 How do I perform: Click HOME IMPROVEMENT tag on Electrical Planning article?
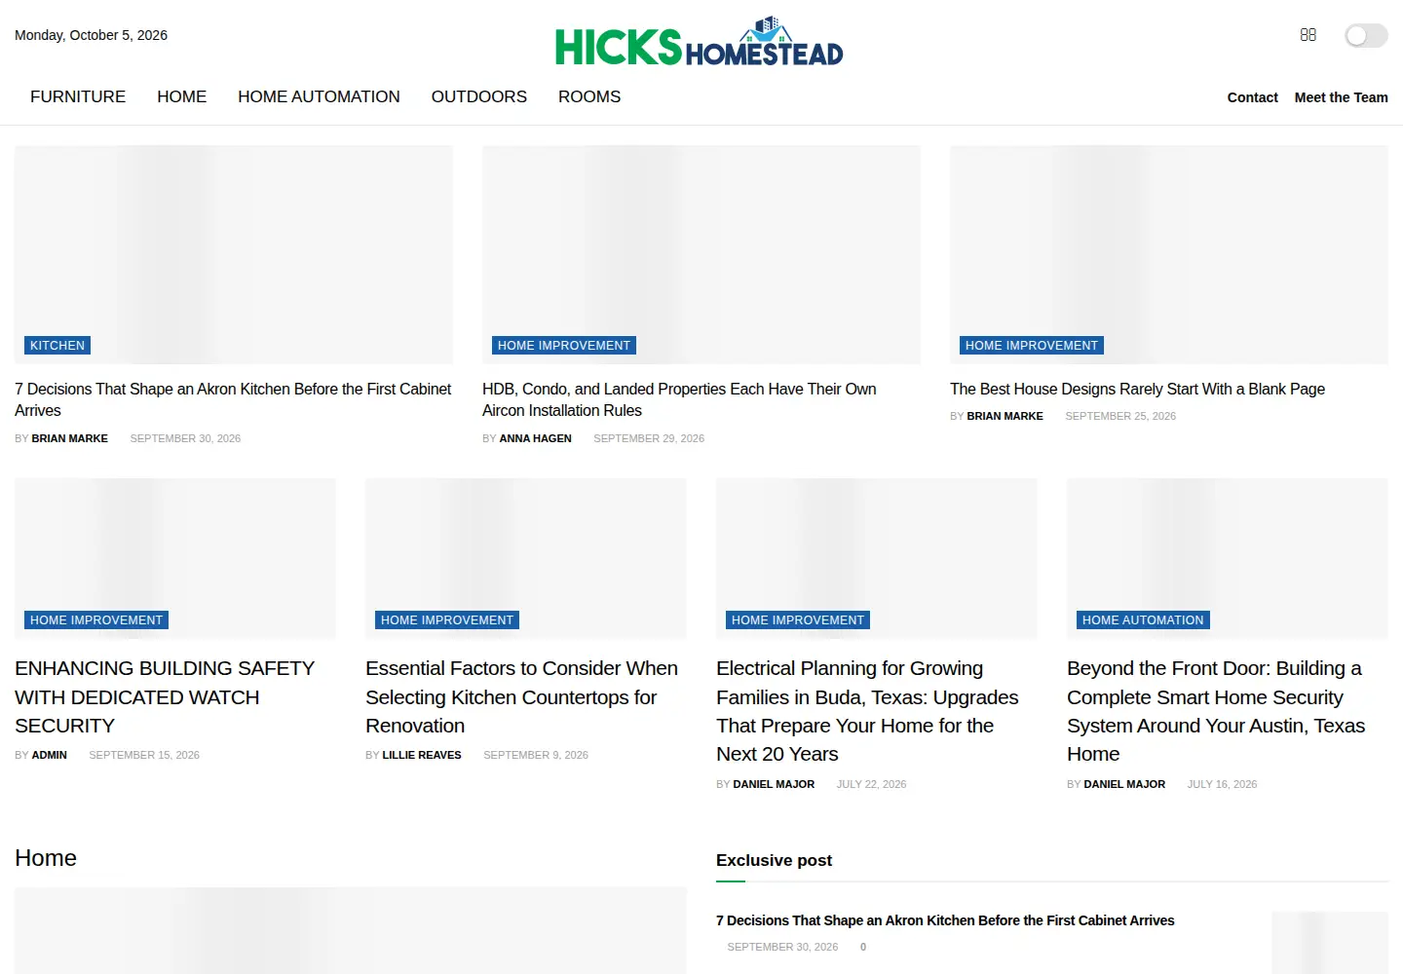(x=798, y=620)
